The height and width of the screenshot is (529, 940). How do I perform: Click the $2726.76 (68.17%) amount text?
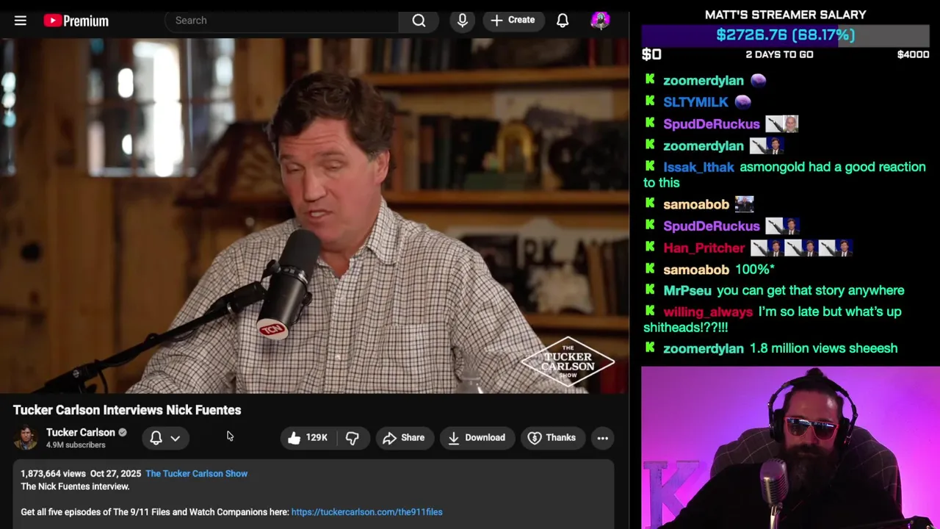point(786,35)
